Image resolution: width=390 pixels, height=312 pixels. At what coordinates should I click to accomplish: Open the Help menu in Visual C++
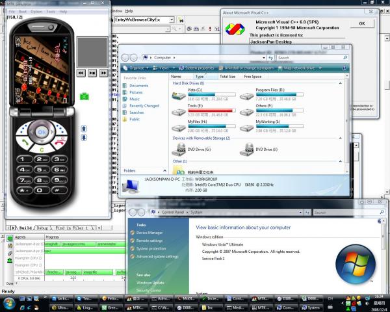click(x=129, y=11)
